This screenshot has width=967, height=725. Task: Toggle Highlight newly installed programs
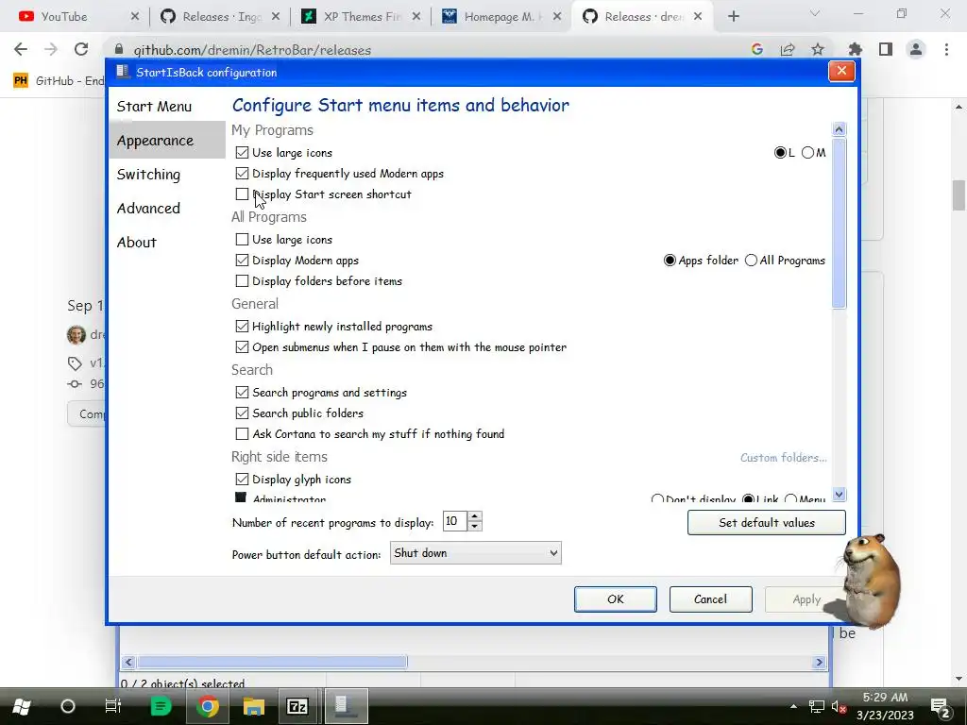[242, 326]
